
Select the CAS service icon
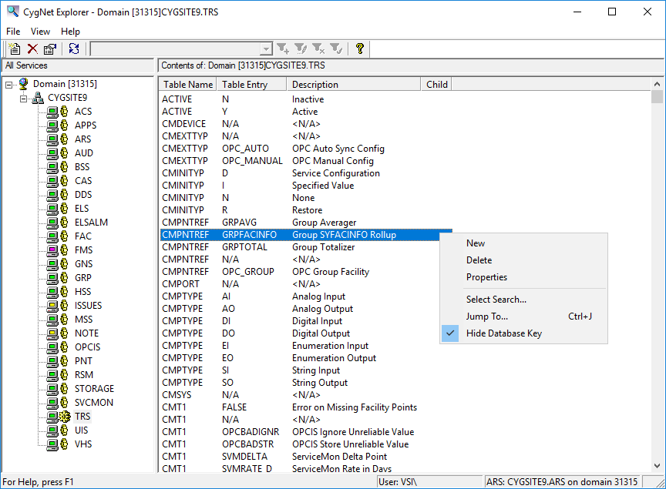tap(57, 181)
